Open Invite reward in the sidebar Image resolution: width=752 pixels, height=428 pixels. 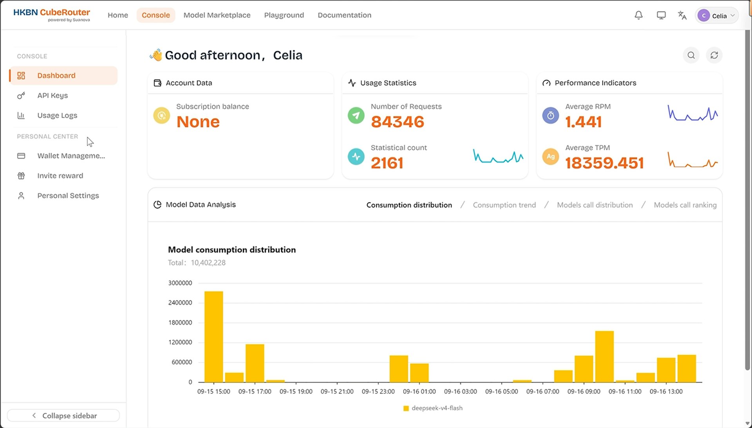[x=63, y=176]
